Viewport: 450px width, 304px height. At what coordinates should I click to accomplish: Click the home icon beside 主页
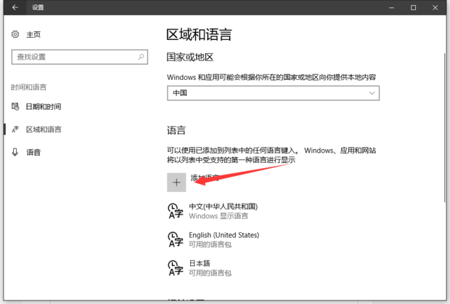pos(15,34)
